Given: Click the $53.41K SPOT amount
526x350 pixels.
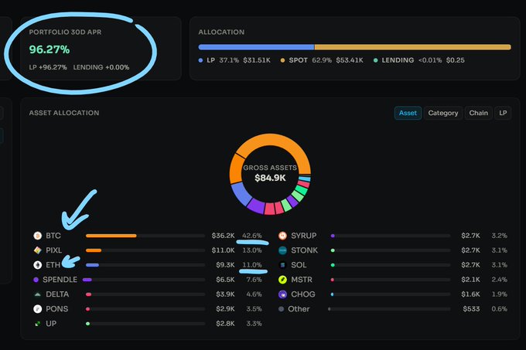Looking at the screenshot, I should click(x=350, y=60).
